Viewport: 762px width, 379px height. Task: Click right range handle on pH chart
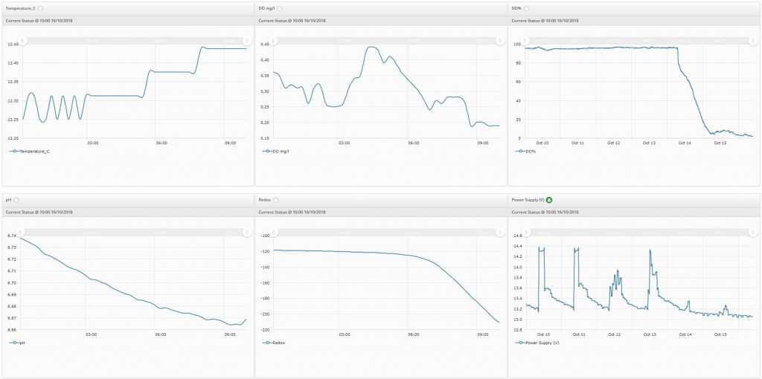click(x=246, y=232)
